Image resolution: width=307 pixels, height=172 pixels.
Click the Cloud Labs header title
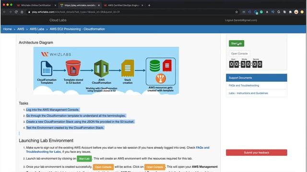[x=58, y=20]
